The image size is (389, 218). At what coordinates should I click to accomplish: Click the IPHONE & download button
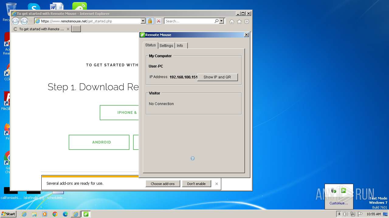[x=119, y=113]
